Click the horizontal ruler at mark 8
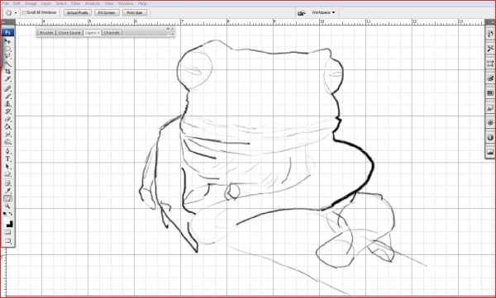 228,22
